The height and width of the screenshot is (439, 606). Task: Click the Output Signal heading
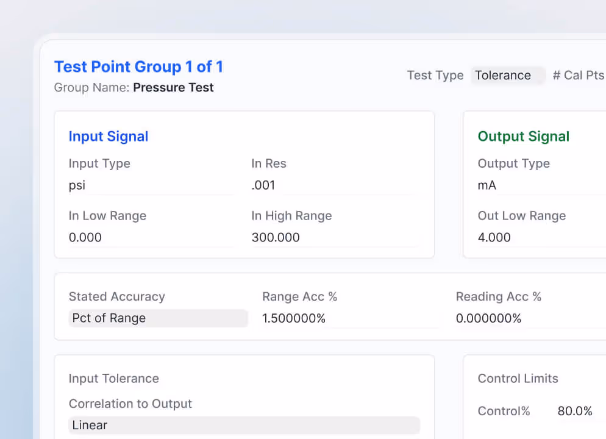click(x=523, y=137)
